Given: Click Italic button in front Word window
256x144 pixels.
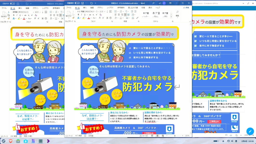Looking at the screenshot, I should 81,15.
